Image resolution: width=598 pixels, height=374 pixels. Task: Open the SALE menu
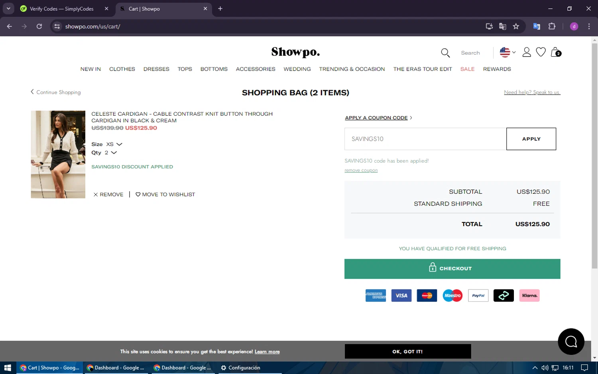pos(467,69)
